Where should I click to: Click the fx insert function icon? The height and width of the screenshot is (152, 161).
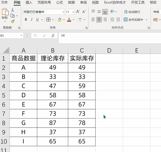pos(53,36)
